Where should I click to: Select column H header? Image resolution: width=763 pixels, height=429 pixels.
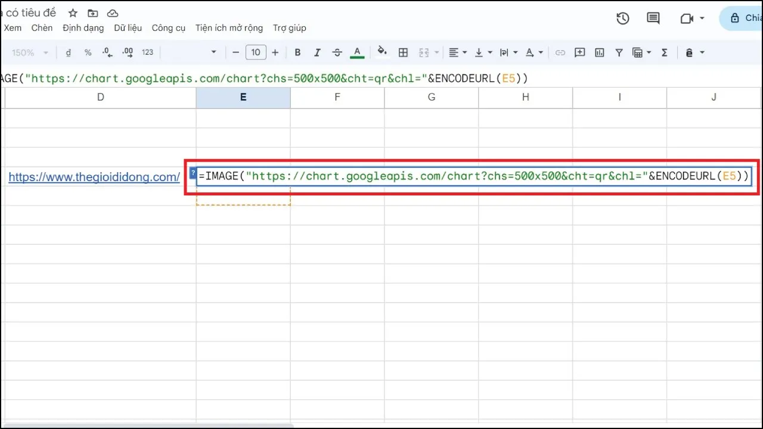(x=525, y=97)
